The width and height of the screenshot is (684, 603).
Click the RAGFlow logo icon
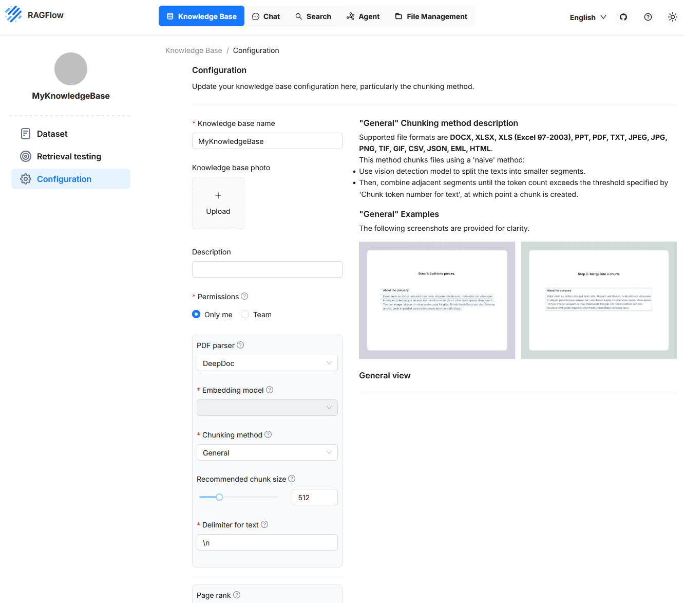coord(13,14)
